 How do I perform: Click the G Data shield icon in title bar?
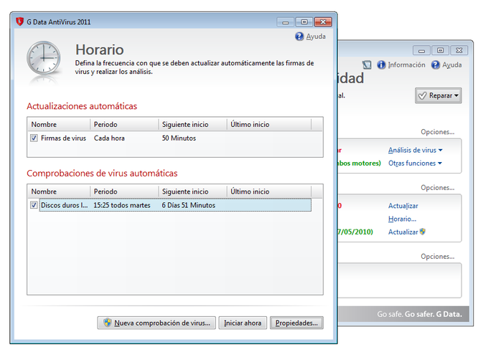pos(20,22)
